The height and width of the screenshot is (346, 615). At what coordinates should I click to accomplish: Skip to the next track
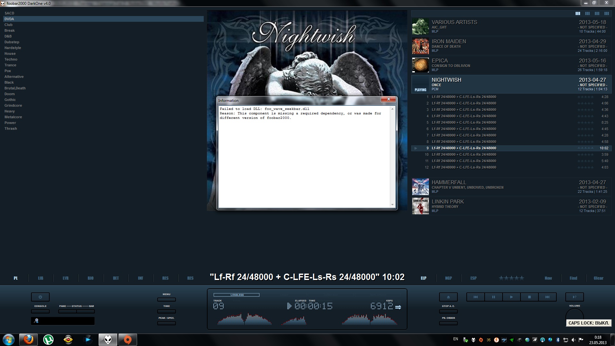point(547,297)
